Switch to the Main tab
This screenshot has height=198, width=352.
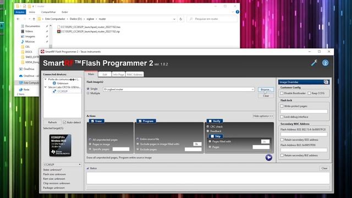point(91,74)
